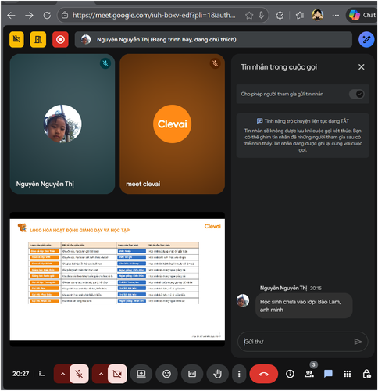Toggle chat panel blue message icon

pyautogui.click(x=328, y=374)
